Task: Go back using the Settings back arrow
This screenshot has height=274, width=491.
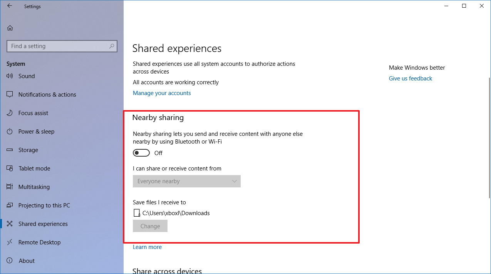Action: pos(10,6)
